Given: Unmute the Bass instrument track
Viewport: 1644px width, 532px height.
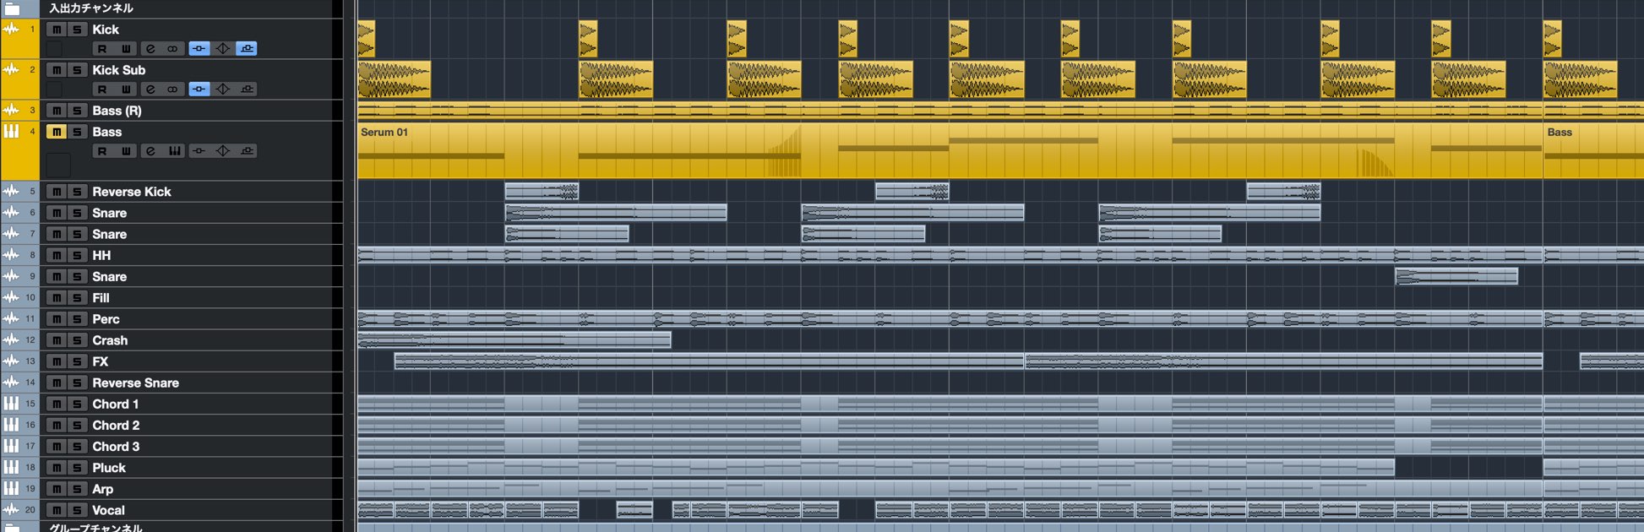Looking at the screenshot, I should (x=57, y=132).
